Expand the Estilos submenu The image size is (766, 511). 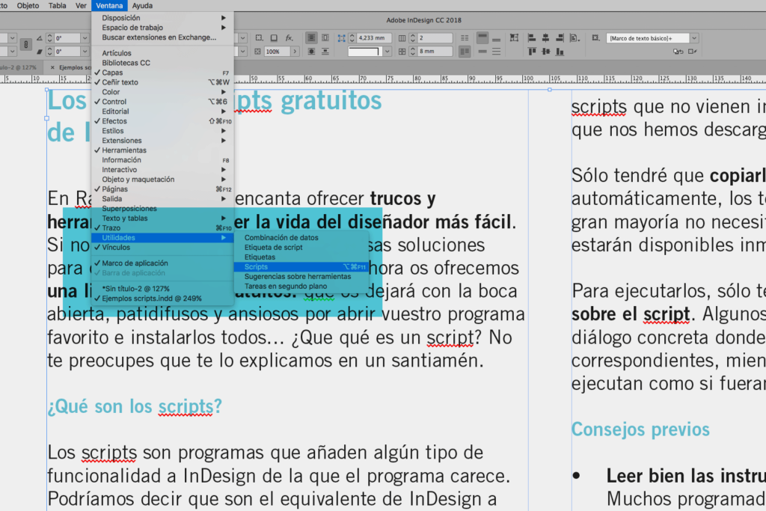(x=162, y=131)
